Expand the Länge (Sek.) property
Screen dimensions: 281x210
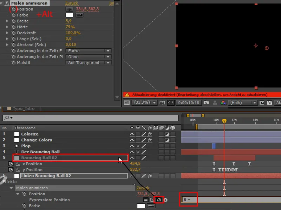(7, 39)
